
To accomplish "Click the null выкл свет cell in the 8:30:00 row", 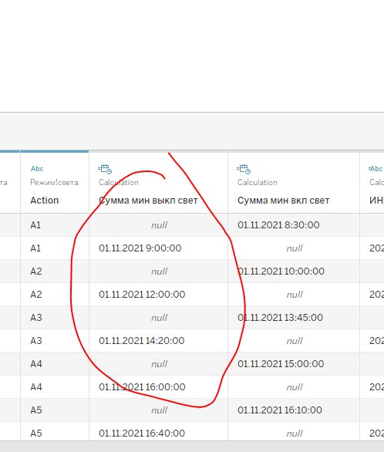I will 159,225.
